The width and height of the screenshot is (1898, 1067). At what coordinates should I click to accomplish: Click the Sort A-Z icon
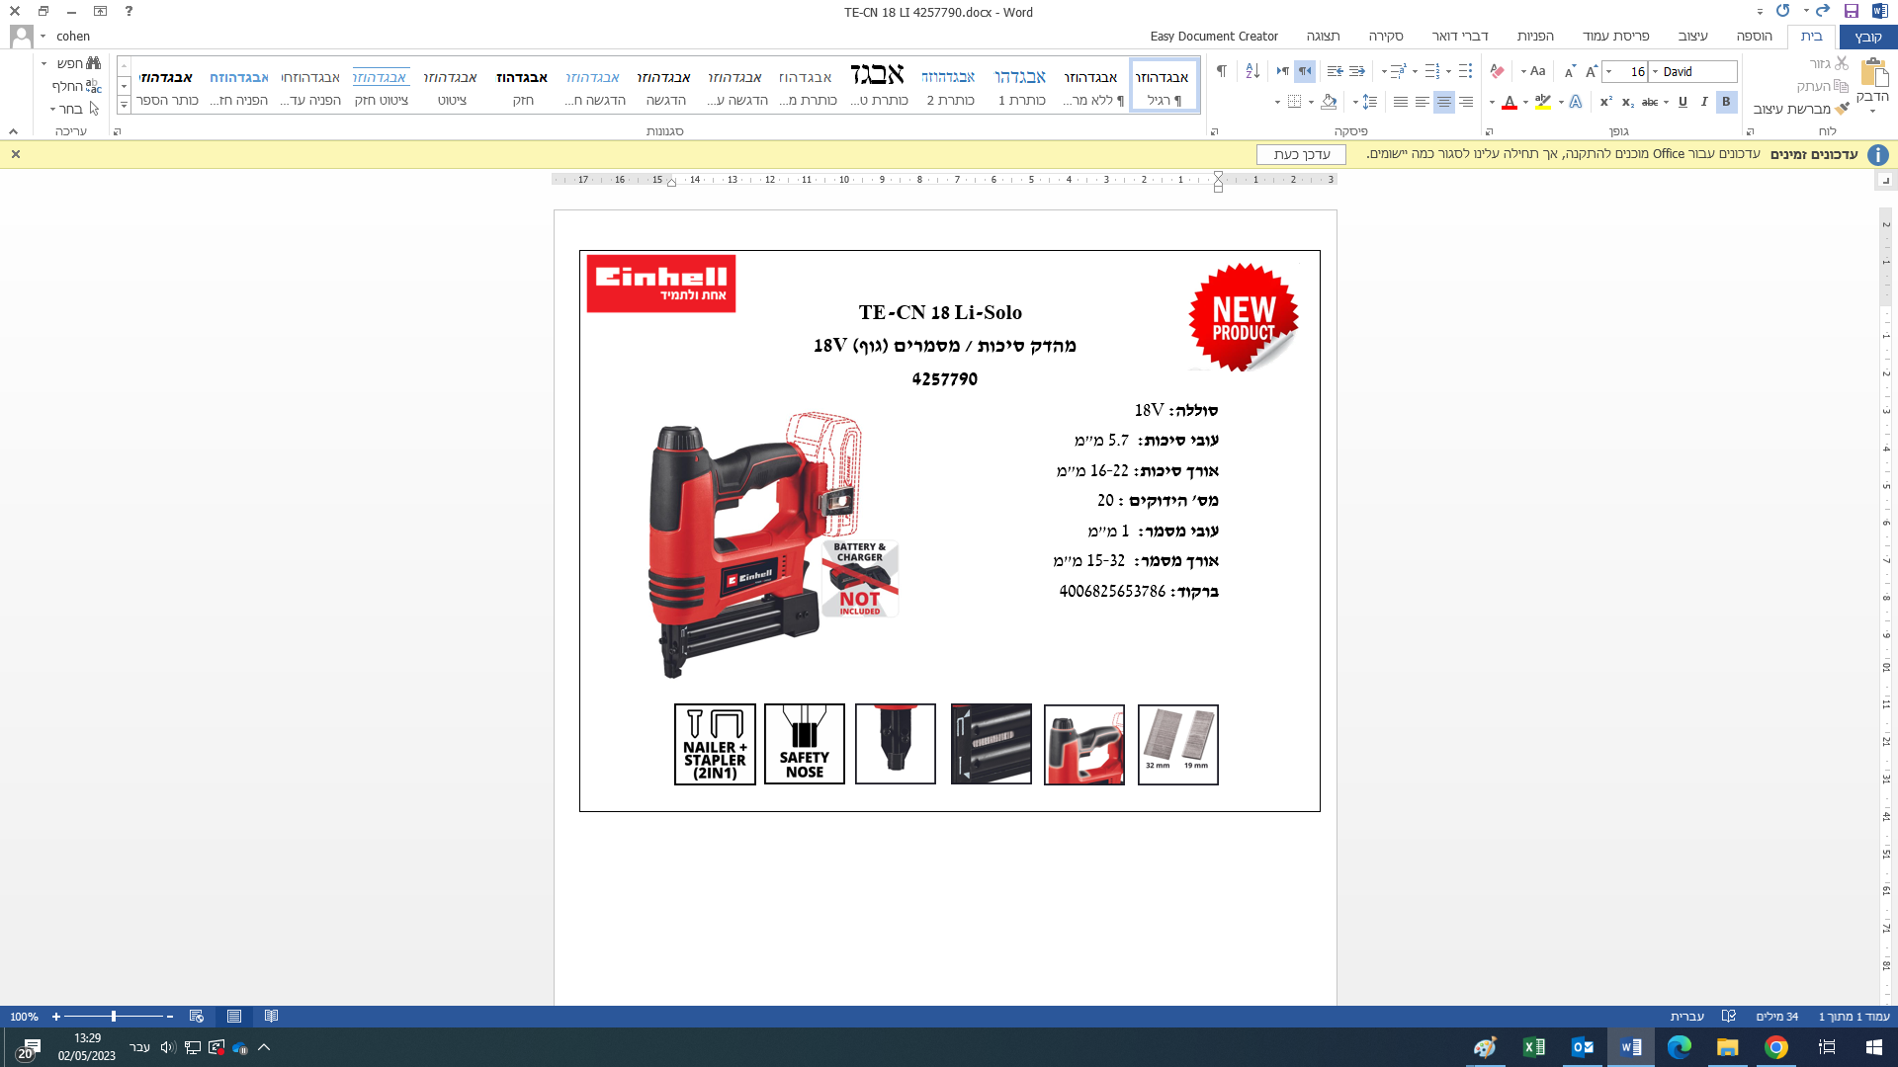1252,71
